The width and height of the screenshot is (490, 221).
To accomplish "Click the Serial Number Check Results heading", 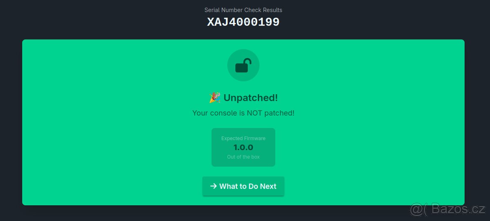I will tap(243, 10).
